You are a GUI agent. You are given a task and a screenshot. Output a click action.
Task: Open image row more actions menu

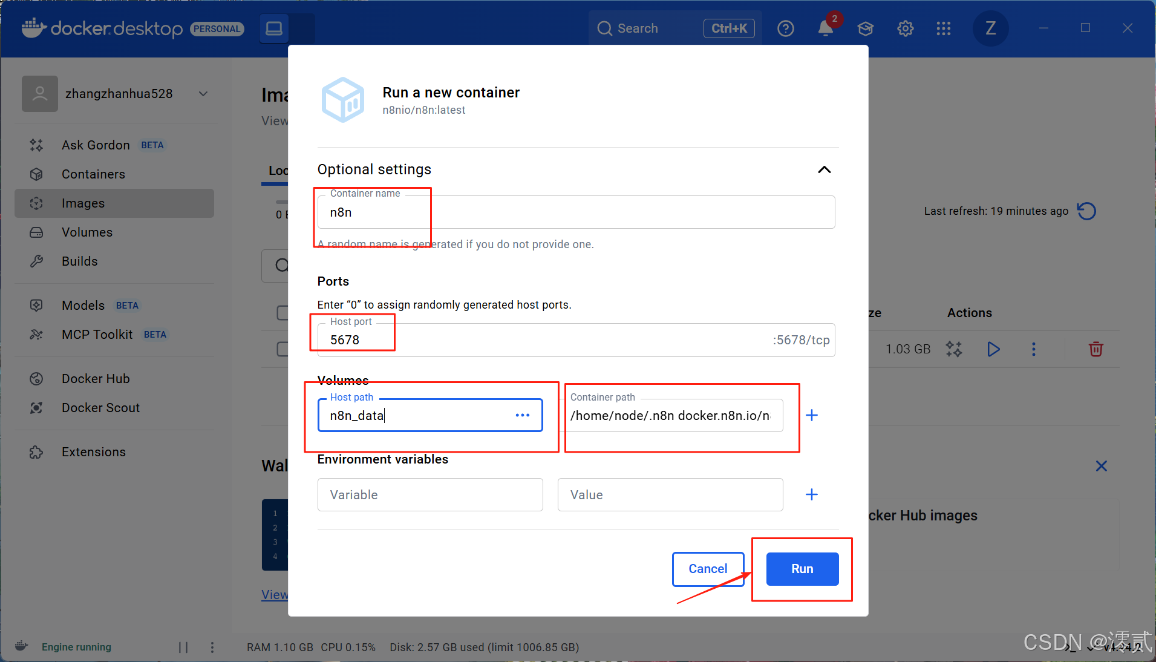click(1034, 349)
